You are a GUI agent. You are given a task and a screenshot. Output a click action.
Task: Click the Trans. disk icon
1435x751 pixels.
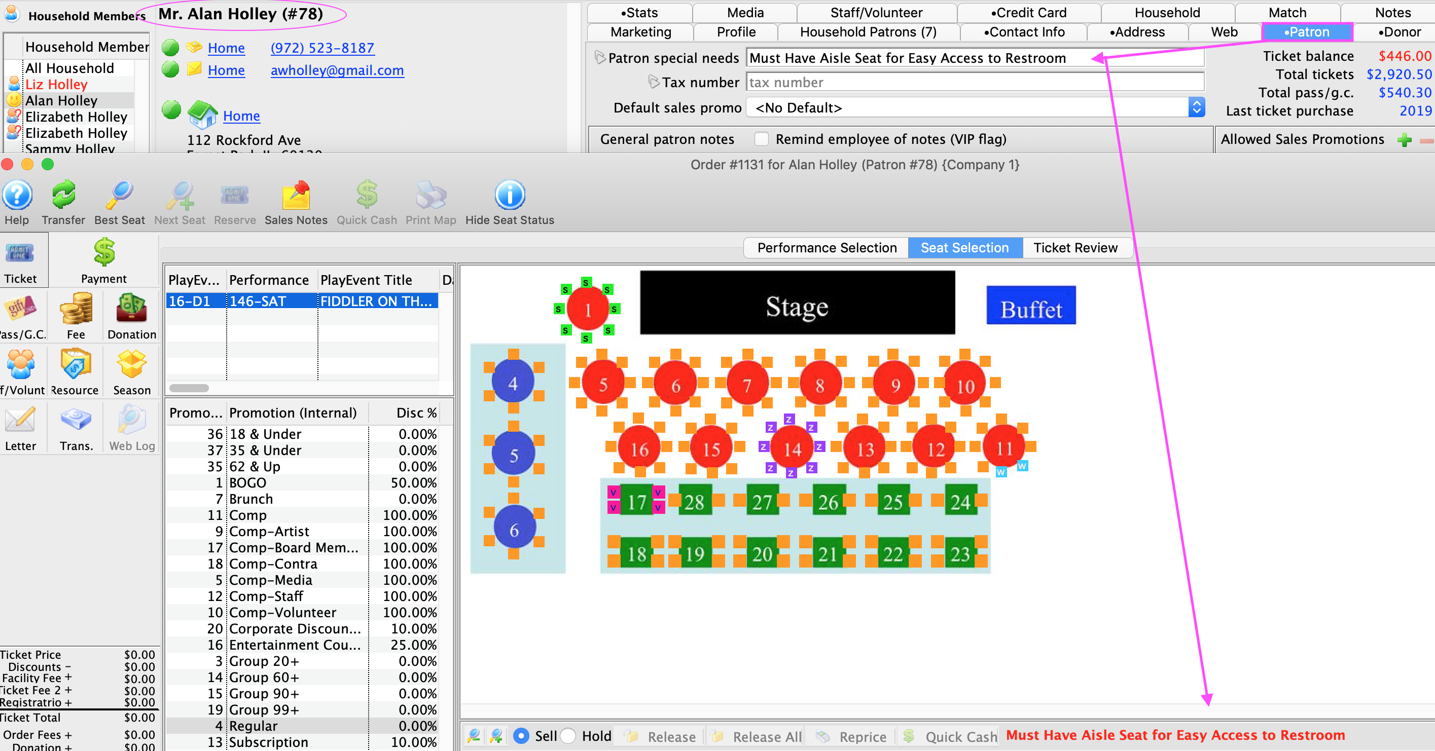tap(76, 420)
